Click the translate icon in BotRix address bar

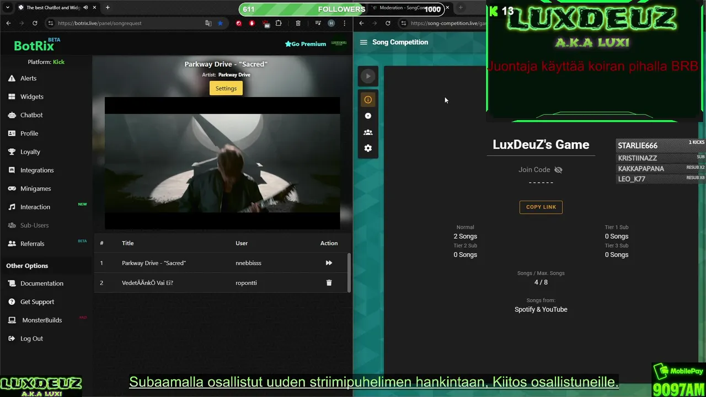[x=208, y=23]
